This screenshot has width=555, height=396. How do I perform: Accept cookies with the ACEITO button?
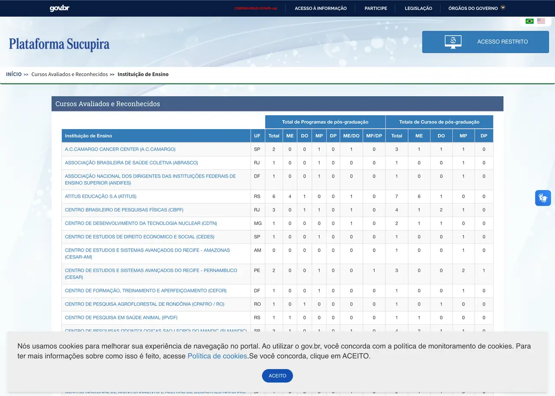277,376
